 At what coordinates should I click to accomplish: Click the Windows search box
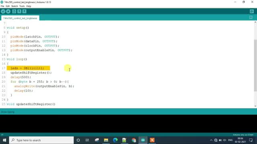coord(41,140)
